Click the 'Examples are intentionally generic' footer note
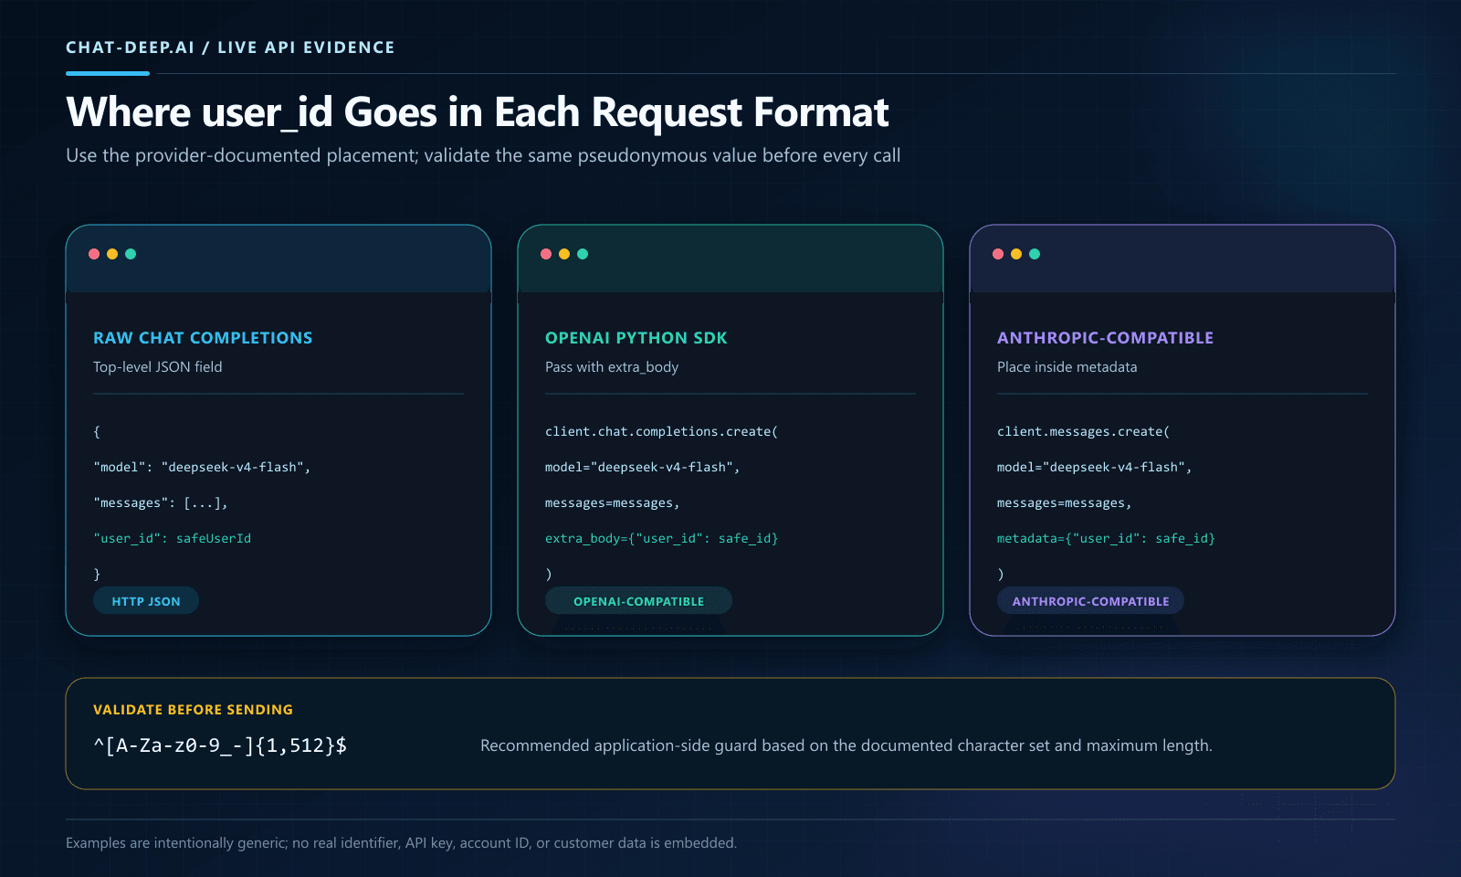Viewport: 1461px width, 877px height. (x=401, y=843)
